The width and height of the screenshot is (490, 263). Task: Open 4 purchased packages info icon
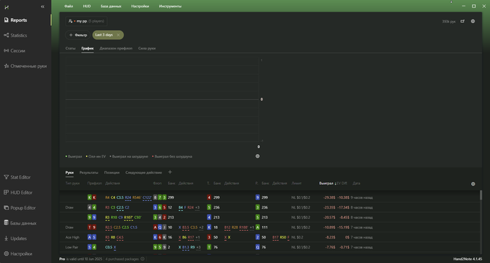coord(143,259)
